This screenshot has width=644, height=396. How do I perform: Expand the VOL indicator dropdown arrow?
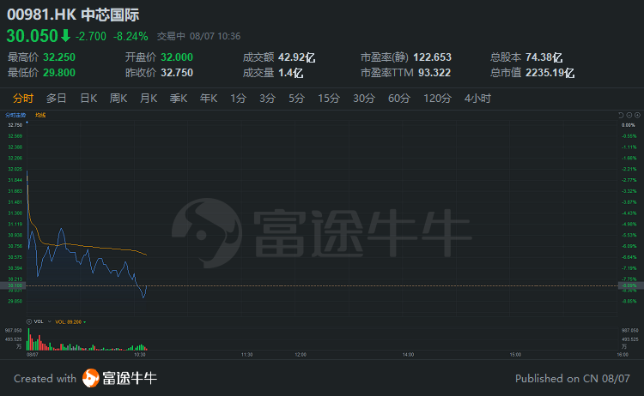[48, 322]
